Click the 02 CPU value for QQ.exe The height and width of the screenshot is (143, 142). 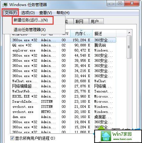[x=64, y=45]
